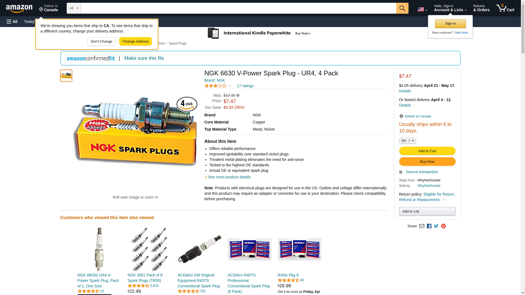Open the Qty quantity dropdown
This screenshot has height=295, width=525.
tap(407, 140)
